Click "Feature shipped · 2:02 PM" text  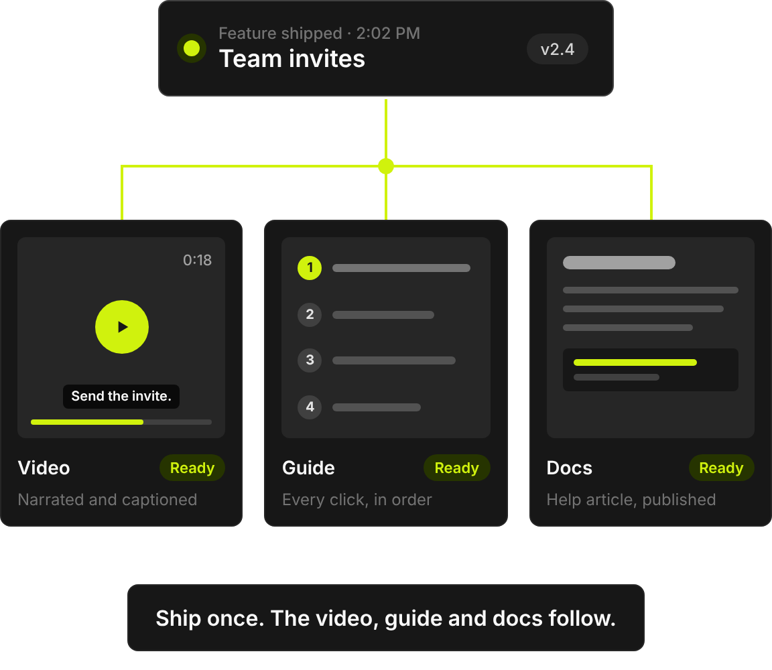click(x=320, y=33)
